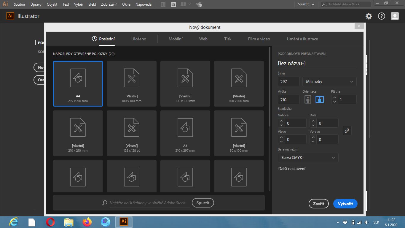
Task: Click the Šířka width input field
Action: click(288, 82)
